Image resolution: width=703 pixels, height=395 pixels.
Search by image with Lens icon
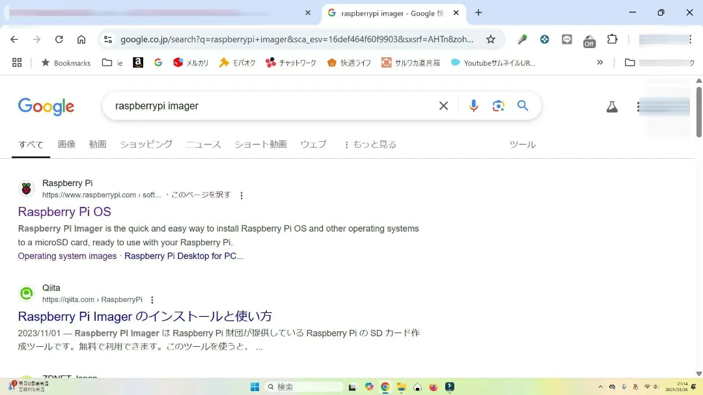pos(498,106)
